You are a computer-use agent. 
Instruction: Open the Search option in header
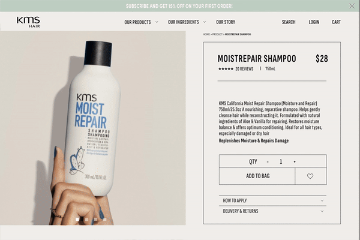click(x=289, y=22)
